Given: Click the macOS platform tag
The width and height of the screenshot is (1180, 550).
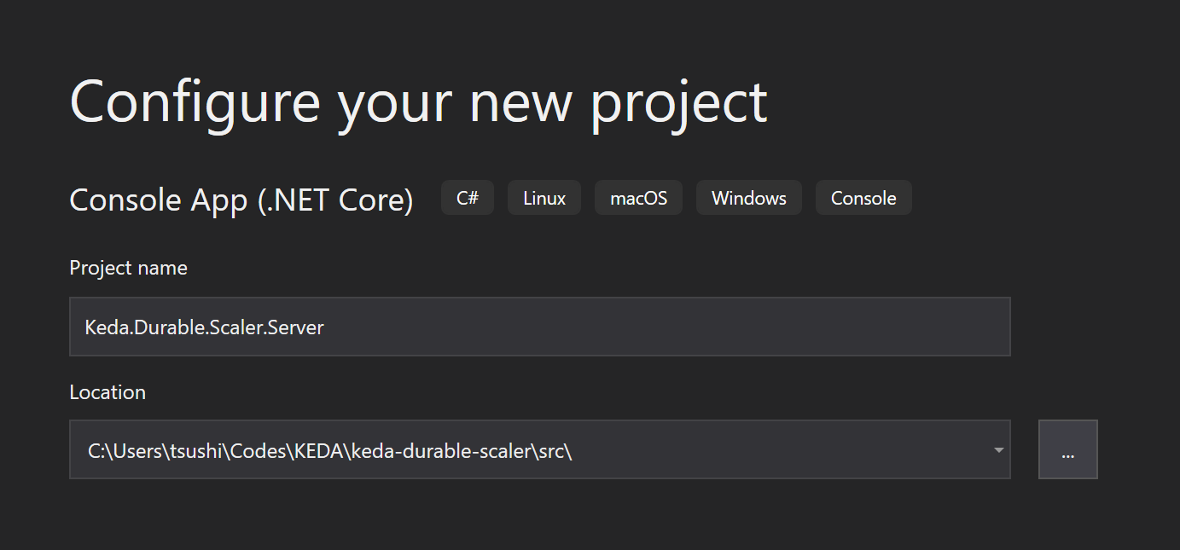Looking at the screenshot, I should pyautogui.click(x=638, y=198).
